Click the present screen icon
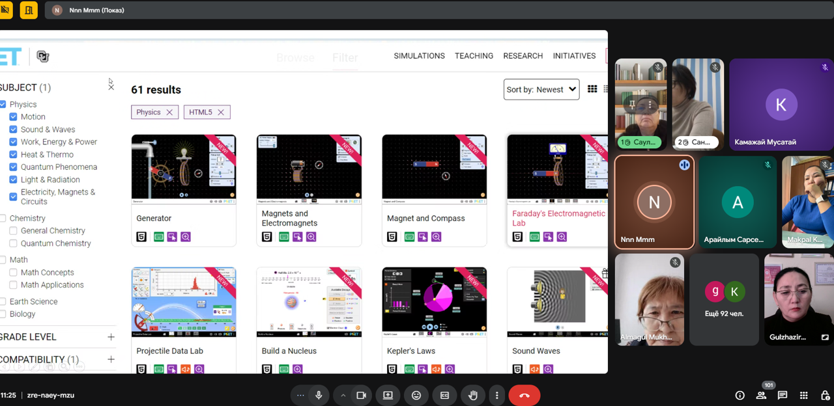This screenshot has height=406, width=834. [388, 395]
